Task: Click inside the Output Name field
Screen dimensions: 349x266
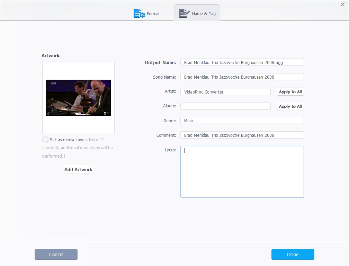Action: pos(242,62)
